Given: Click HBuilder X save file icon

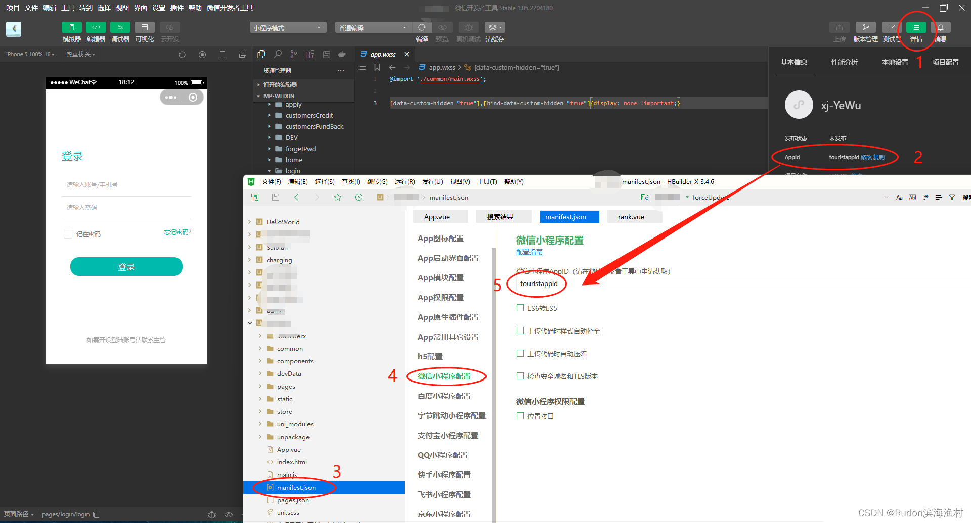Looking at the screenshot, I should (275, 197).
